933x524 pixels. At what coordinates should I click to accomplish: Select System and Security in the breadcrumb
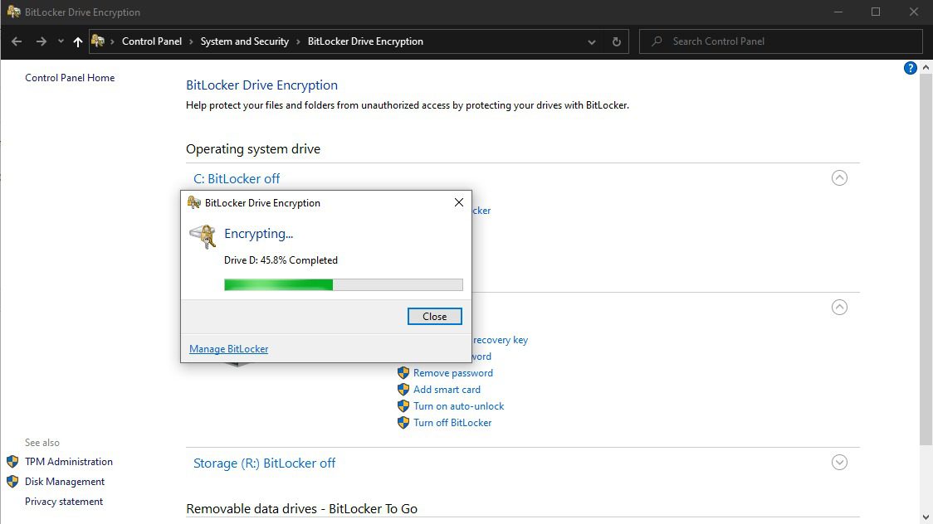244,41
